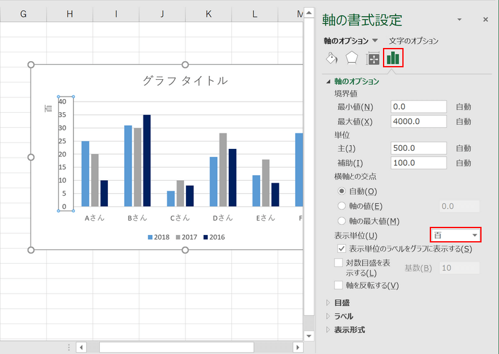Click the Dさん category label
The height and width of the screenshot is (354, 499).
(x=223, y=218)
